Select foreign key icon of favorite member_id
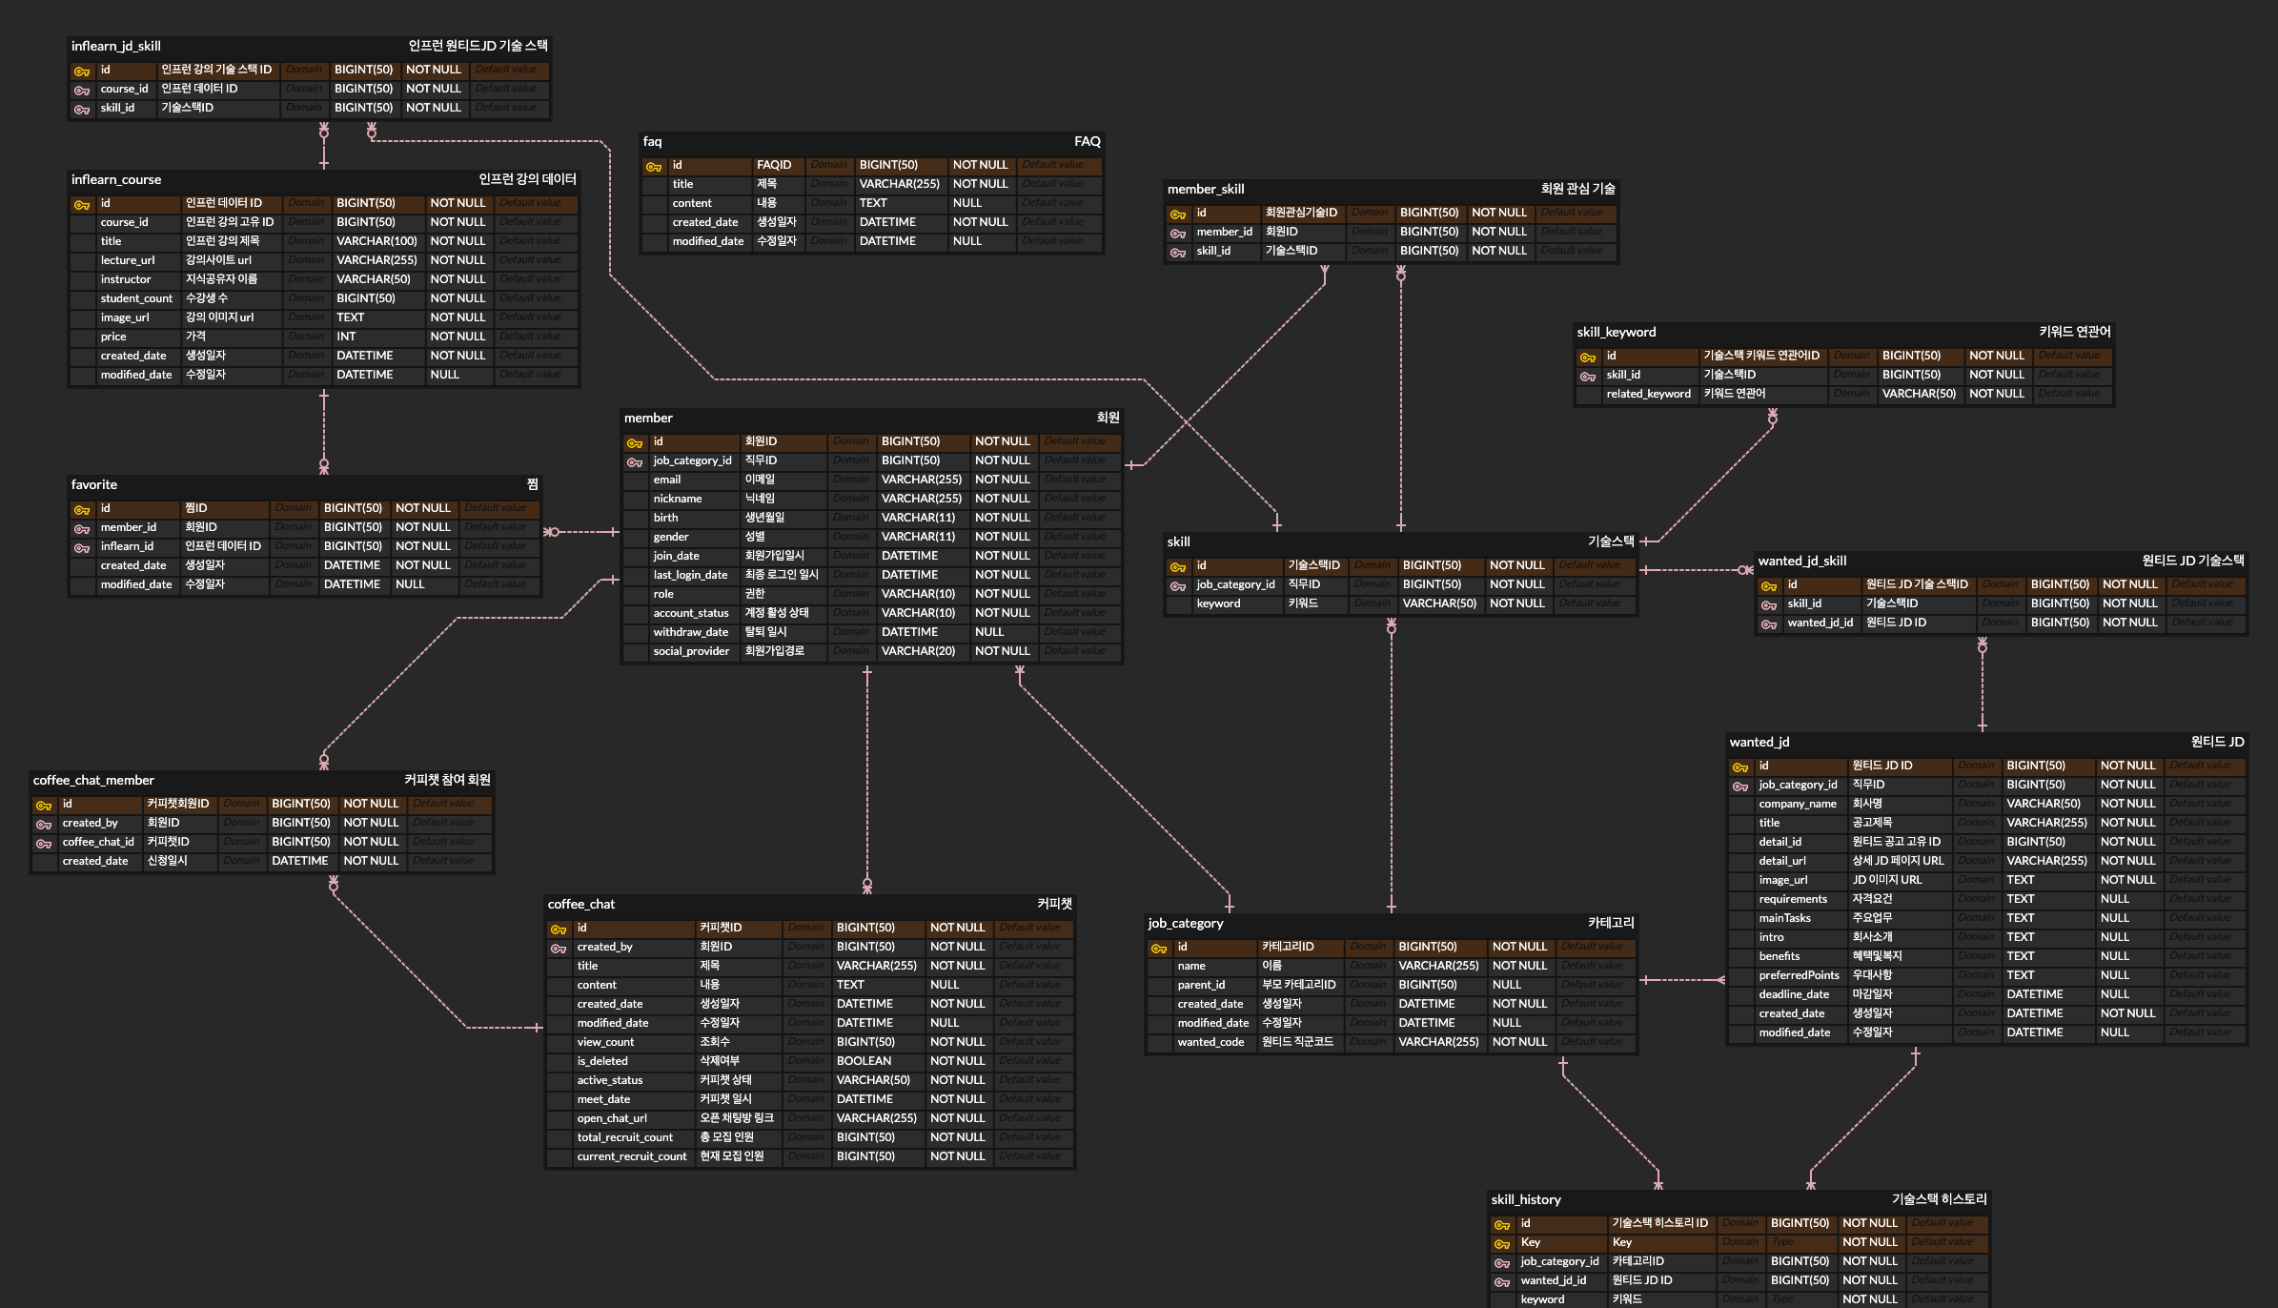The height and width of the screenshot is (1308, 2278). pos(82,528)
